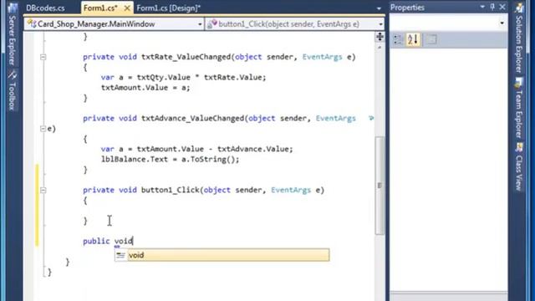The width and height of the screenshot is (535, 301).
Task: Click the public void line in editor
Action: [108, 242]
